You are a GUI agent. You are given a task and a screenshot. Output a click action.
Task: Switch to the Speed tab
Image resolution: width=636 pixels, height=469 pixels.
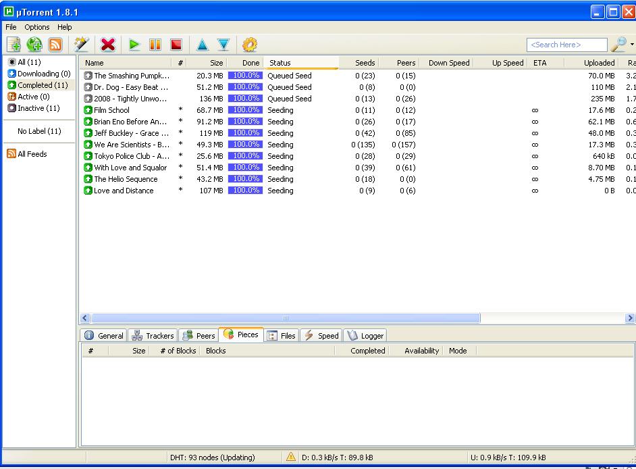[x=321, y=335]
